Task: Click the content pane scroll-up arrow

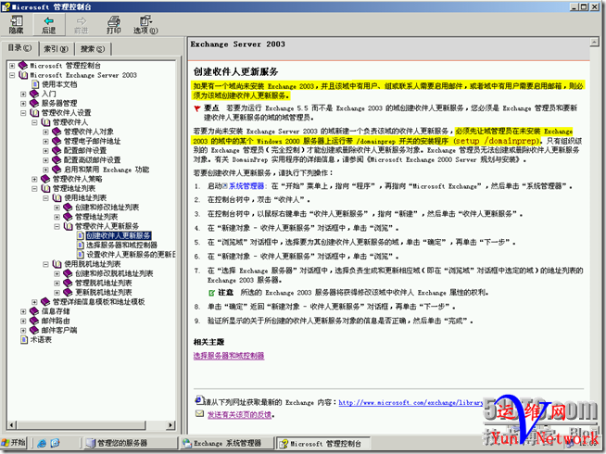Action: pos(594,42)
